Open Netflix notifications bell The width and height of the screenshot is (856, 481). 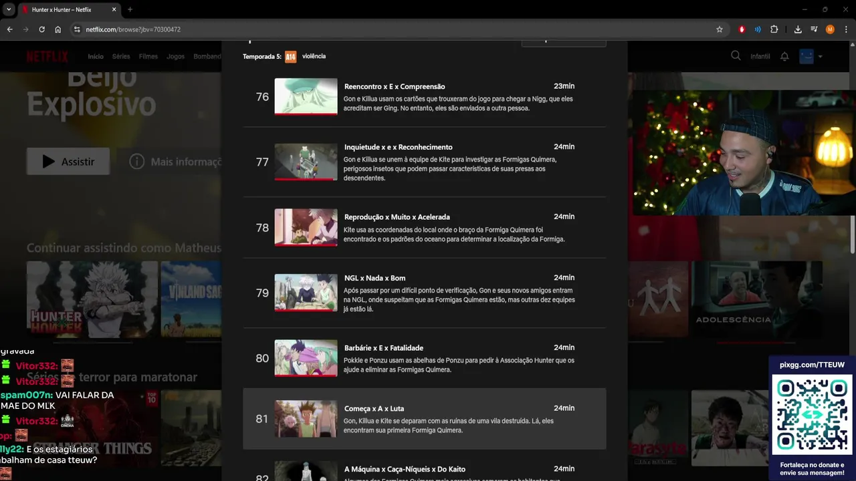(x=784, y=57)
